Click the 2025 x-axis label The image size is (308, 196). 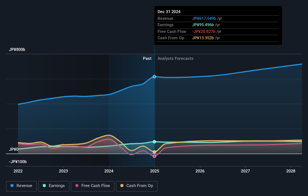155,171
